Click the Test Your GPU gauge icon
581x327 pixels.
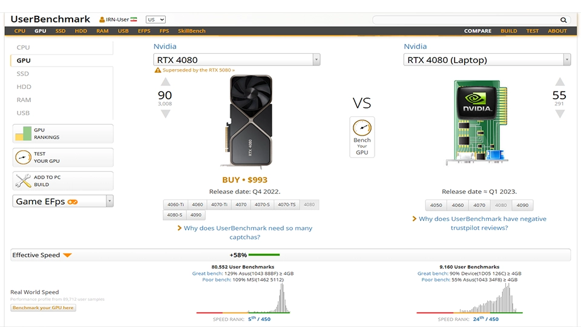click(23, 157)
